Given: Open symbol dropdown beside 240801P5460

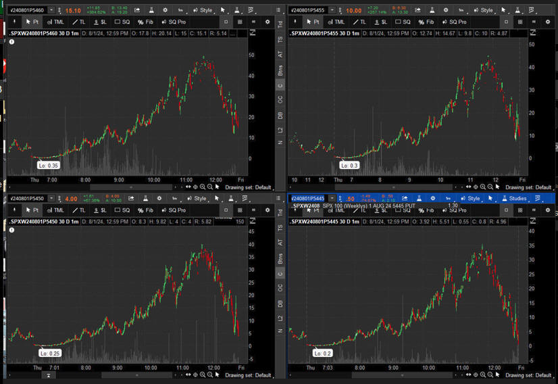Looking at the screenshot, I should pyautogui.click(x=52, y=10).
